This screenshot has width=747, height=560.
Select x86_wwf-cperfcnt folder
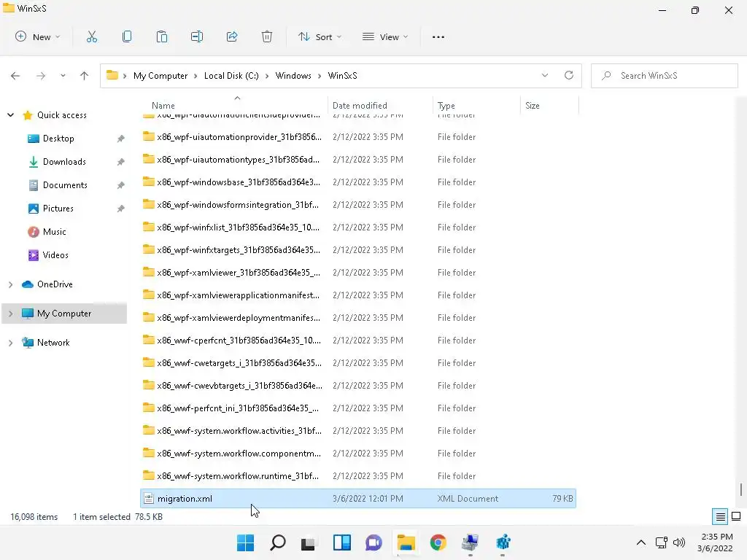(357, 341)
